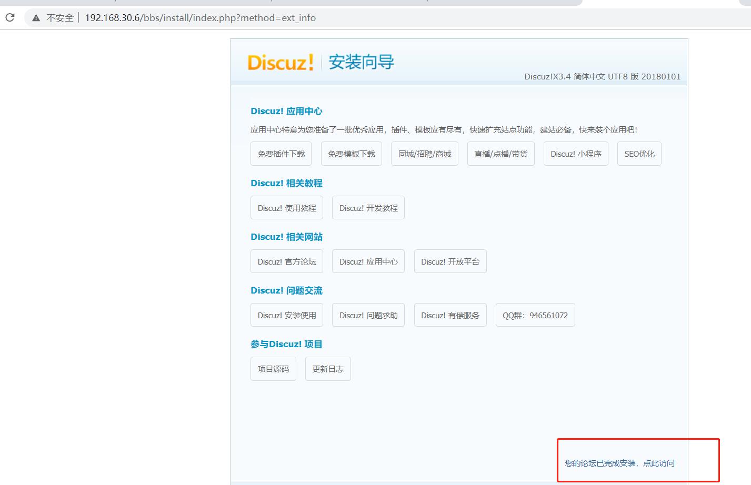751x485 pixels.
Task: Click 您的论坛已完成安装，点此访问 link
Action: 619,463
